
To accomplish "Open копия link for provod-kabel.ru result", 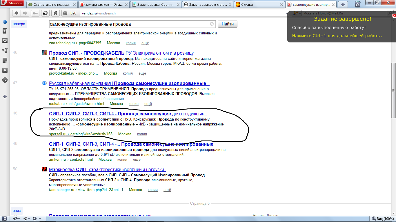I will (x=128, y=73).
